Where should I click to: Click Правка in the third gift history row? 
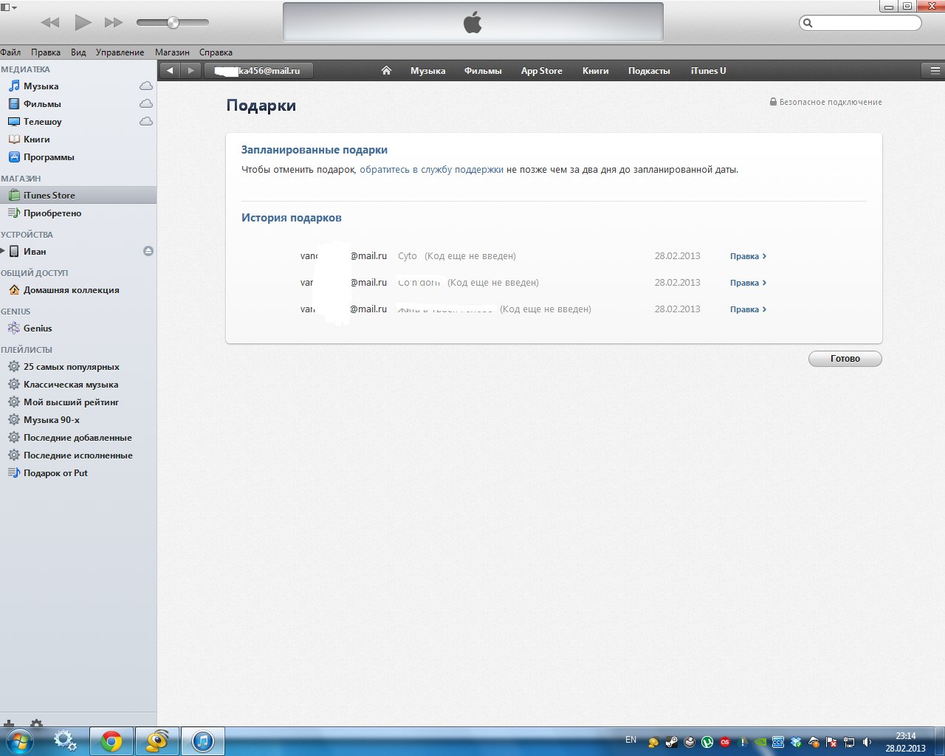click(x=748, y=309)
